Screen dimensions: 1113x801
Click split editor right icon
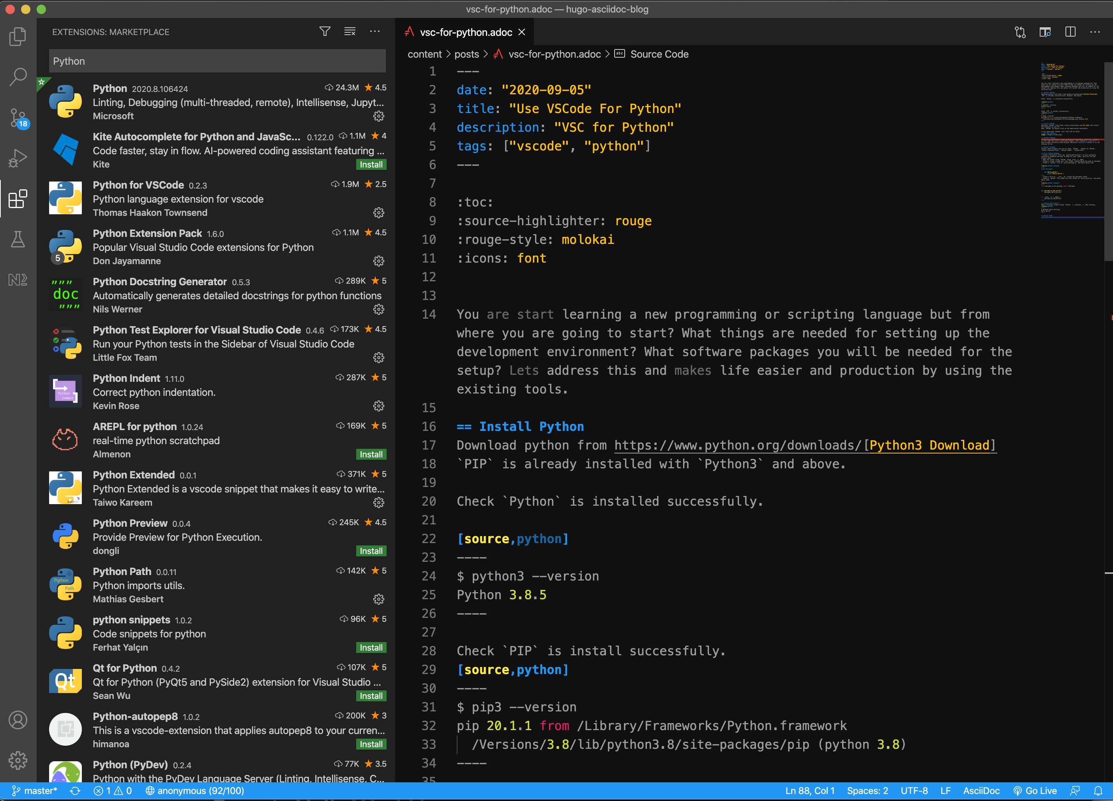(x=1070, y=32)
